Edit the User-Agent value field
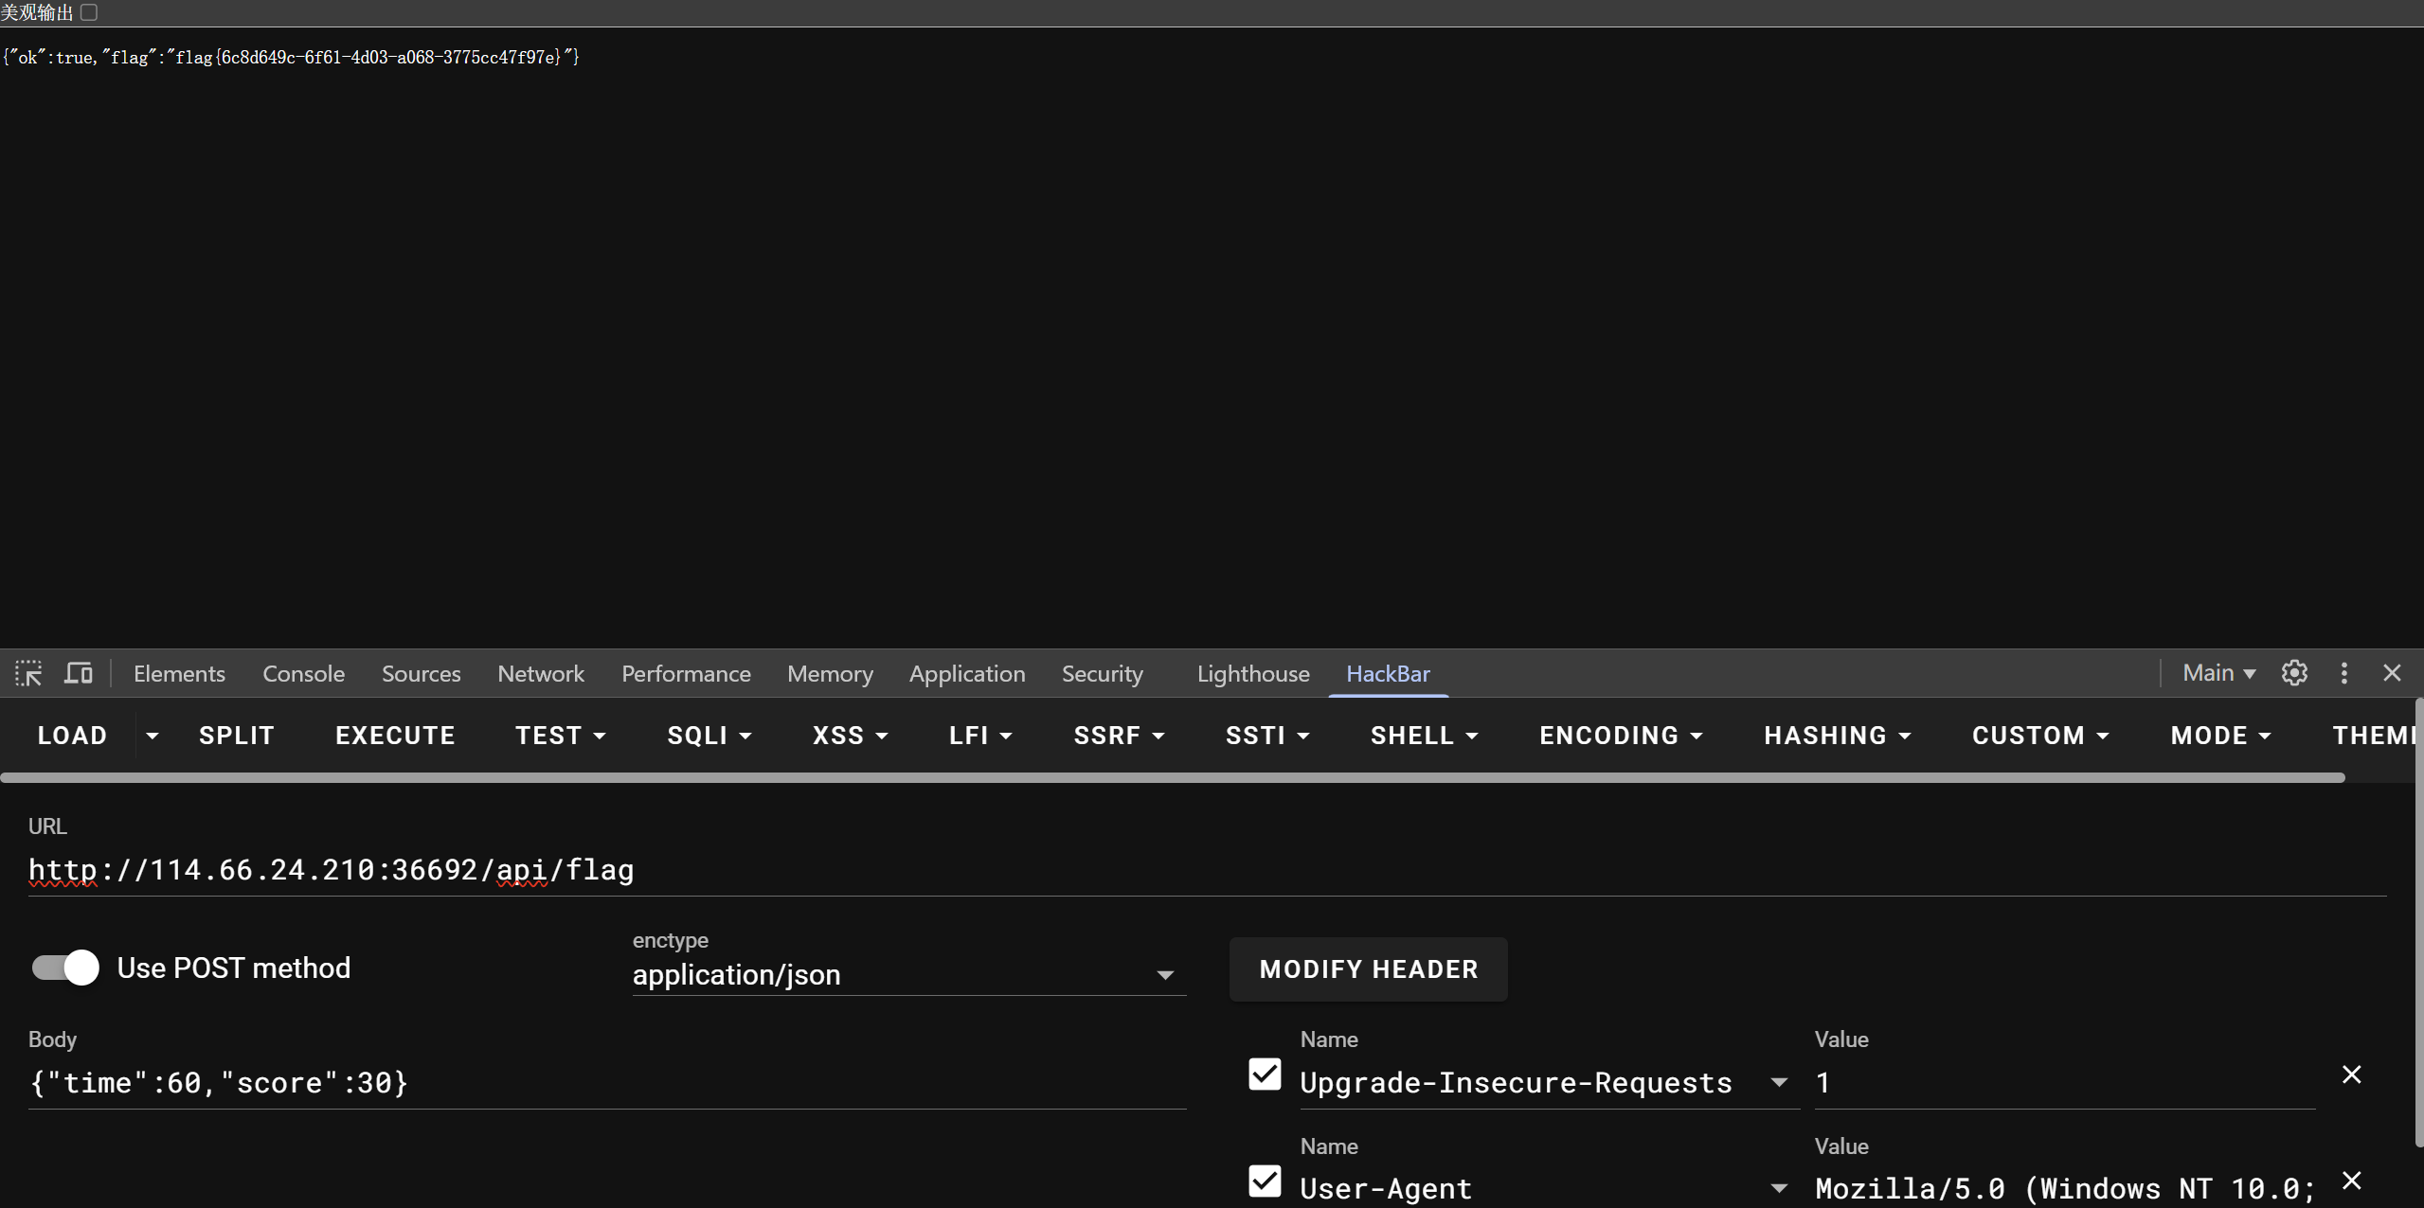 [x=2065, y=1188]
